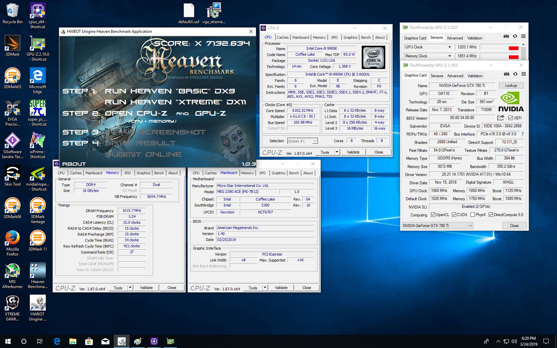The image size is (557, 348).
Task: Expand Tools arrow in CPU-Z Memory window
Action: [x=130, y=288]
